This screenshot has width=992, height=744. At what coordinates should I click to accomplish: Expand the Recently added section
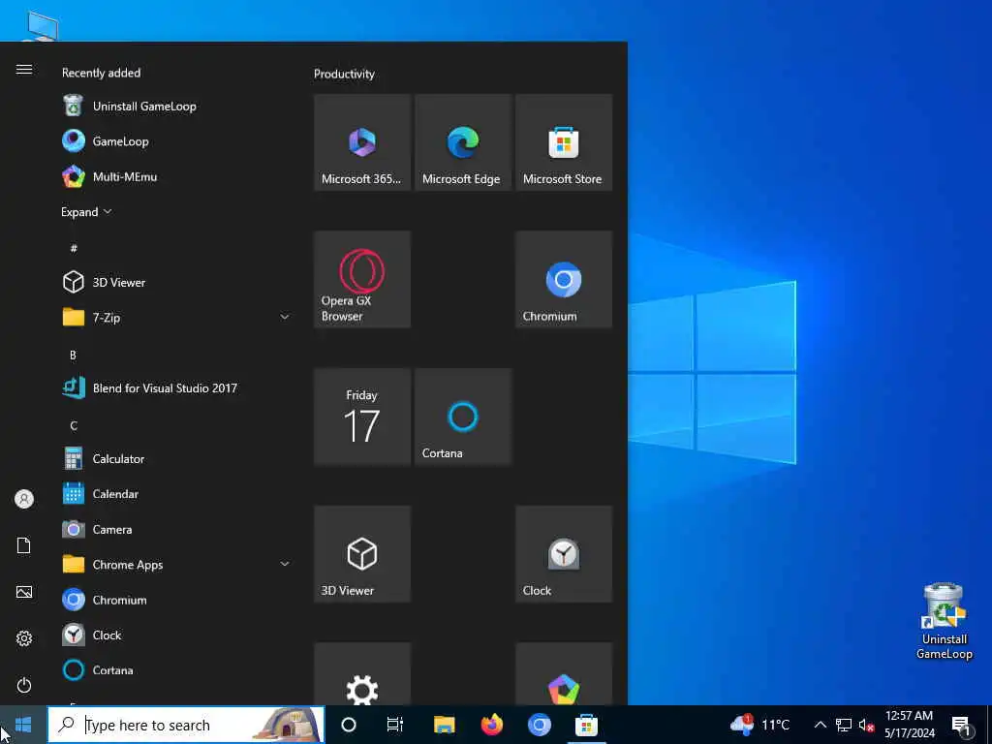tap(86, 212)
